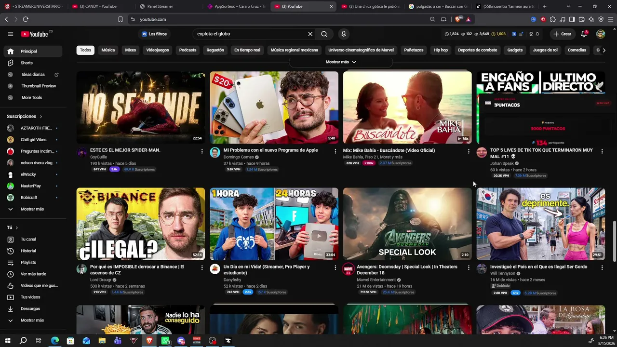
Task: Open File Explorer from the taskbar
Action: pyautogui.click(x=102, y=341)
